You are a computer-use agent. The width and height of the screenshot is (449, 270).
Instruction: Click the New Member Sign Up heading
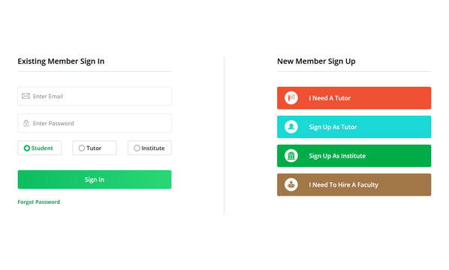point(316,61)
